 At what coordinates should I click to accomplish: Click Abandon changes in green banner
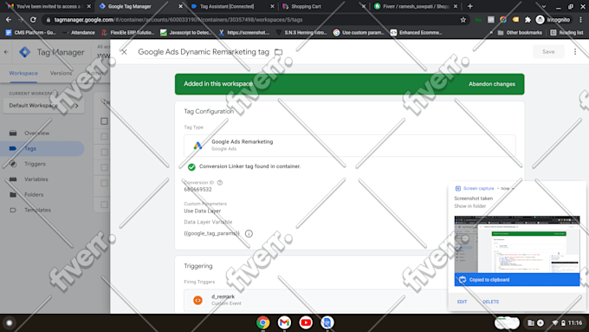492,84
